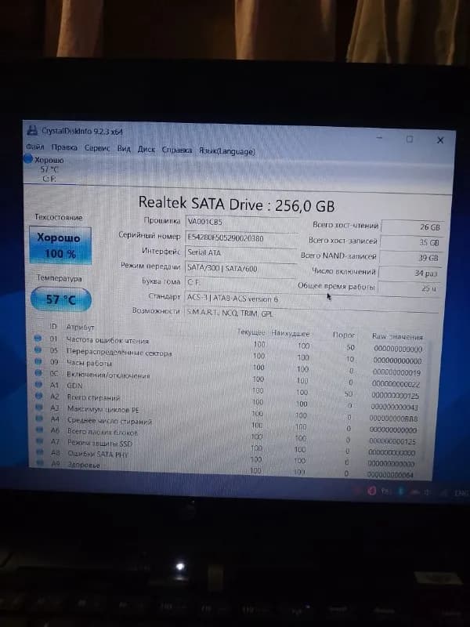Click the host writes value 35 GB
Viewport: 470px width, 627px height.
click(x=410, y=242)
